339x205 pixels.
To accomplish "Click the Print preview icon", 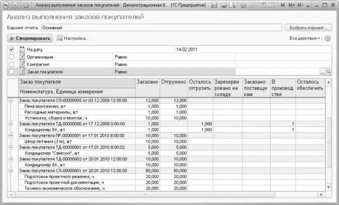I will 233,5.
